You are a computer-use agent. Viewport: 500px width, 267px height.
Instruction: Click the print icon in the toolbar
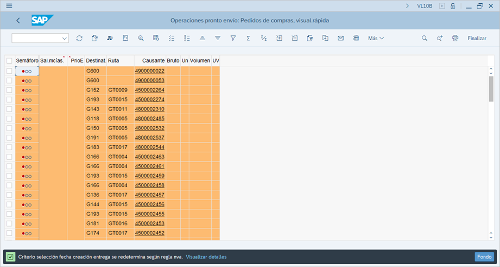[455, 39]
